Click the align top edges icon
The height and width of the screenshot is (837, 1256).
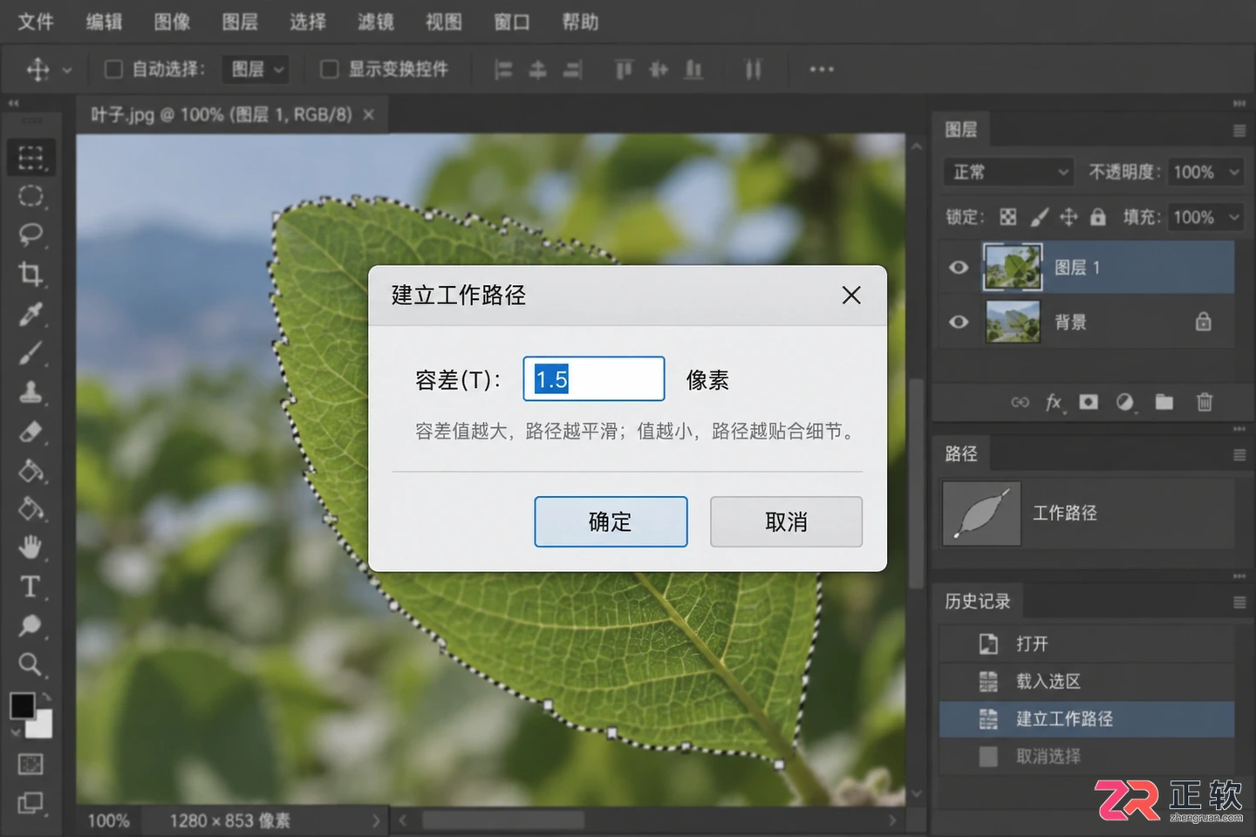coord(624,70)
